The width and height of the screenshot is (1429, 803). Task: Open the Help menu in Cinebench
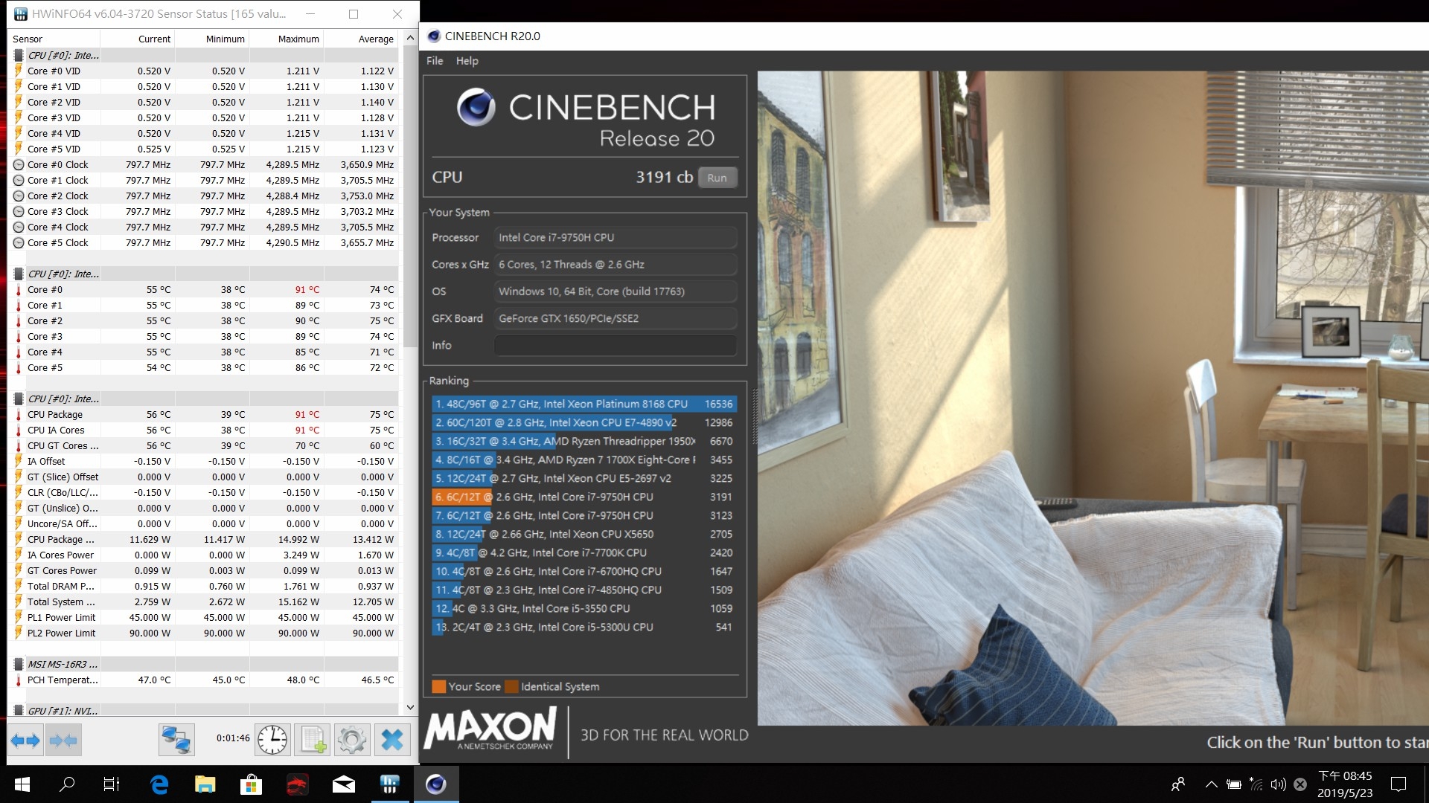pos(467,61)
